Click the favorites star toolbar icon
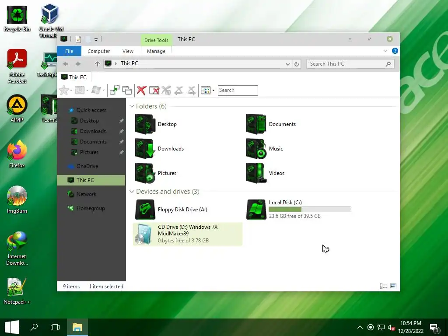This screenshot has width=448, height=336. point(64,90)
